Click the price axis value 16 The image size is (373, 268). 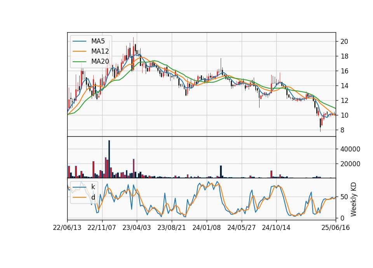(344, 71)
